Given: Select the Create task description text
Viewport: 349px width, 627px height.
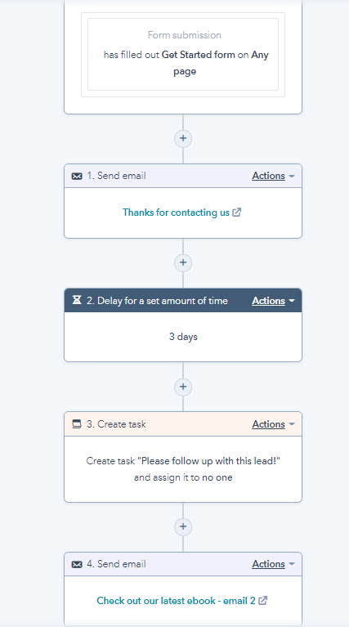Looking at the screenshot, I should (183, 469).
